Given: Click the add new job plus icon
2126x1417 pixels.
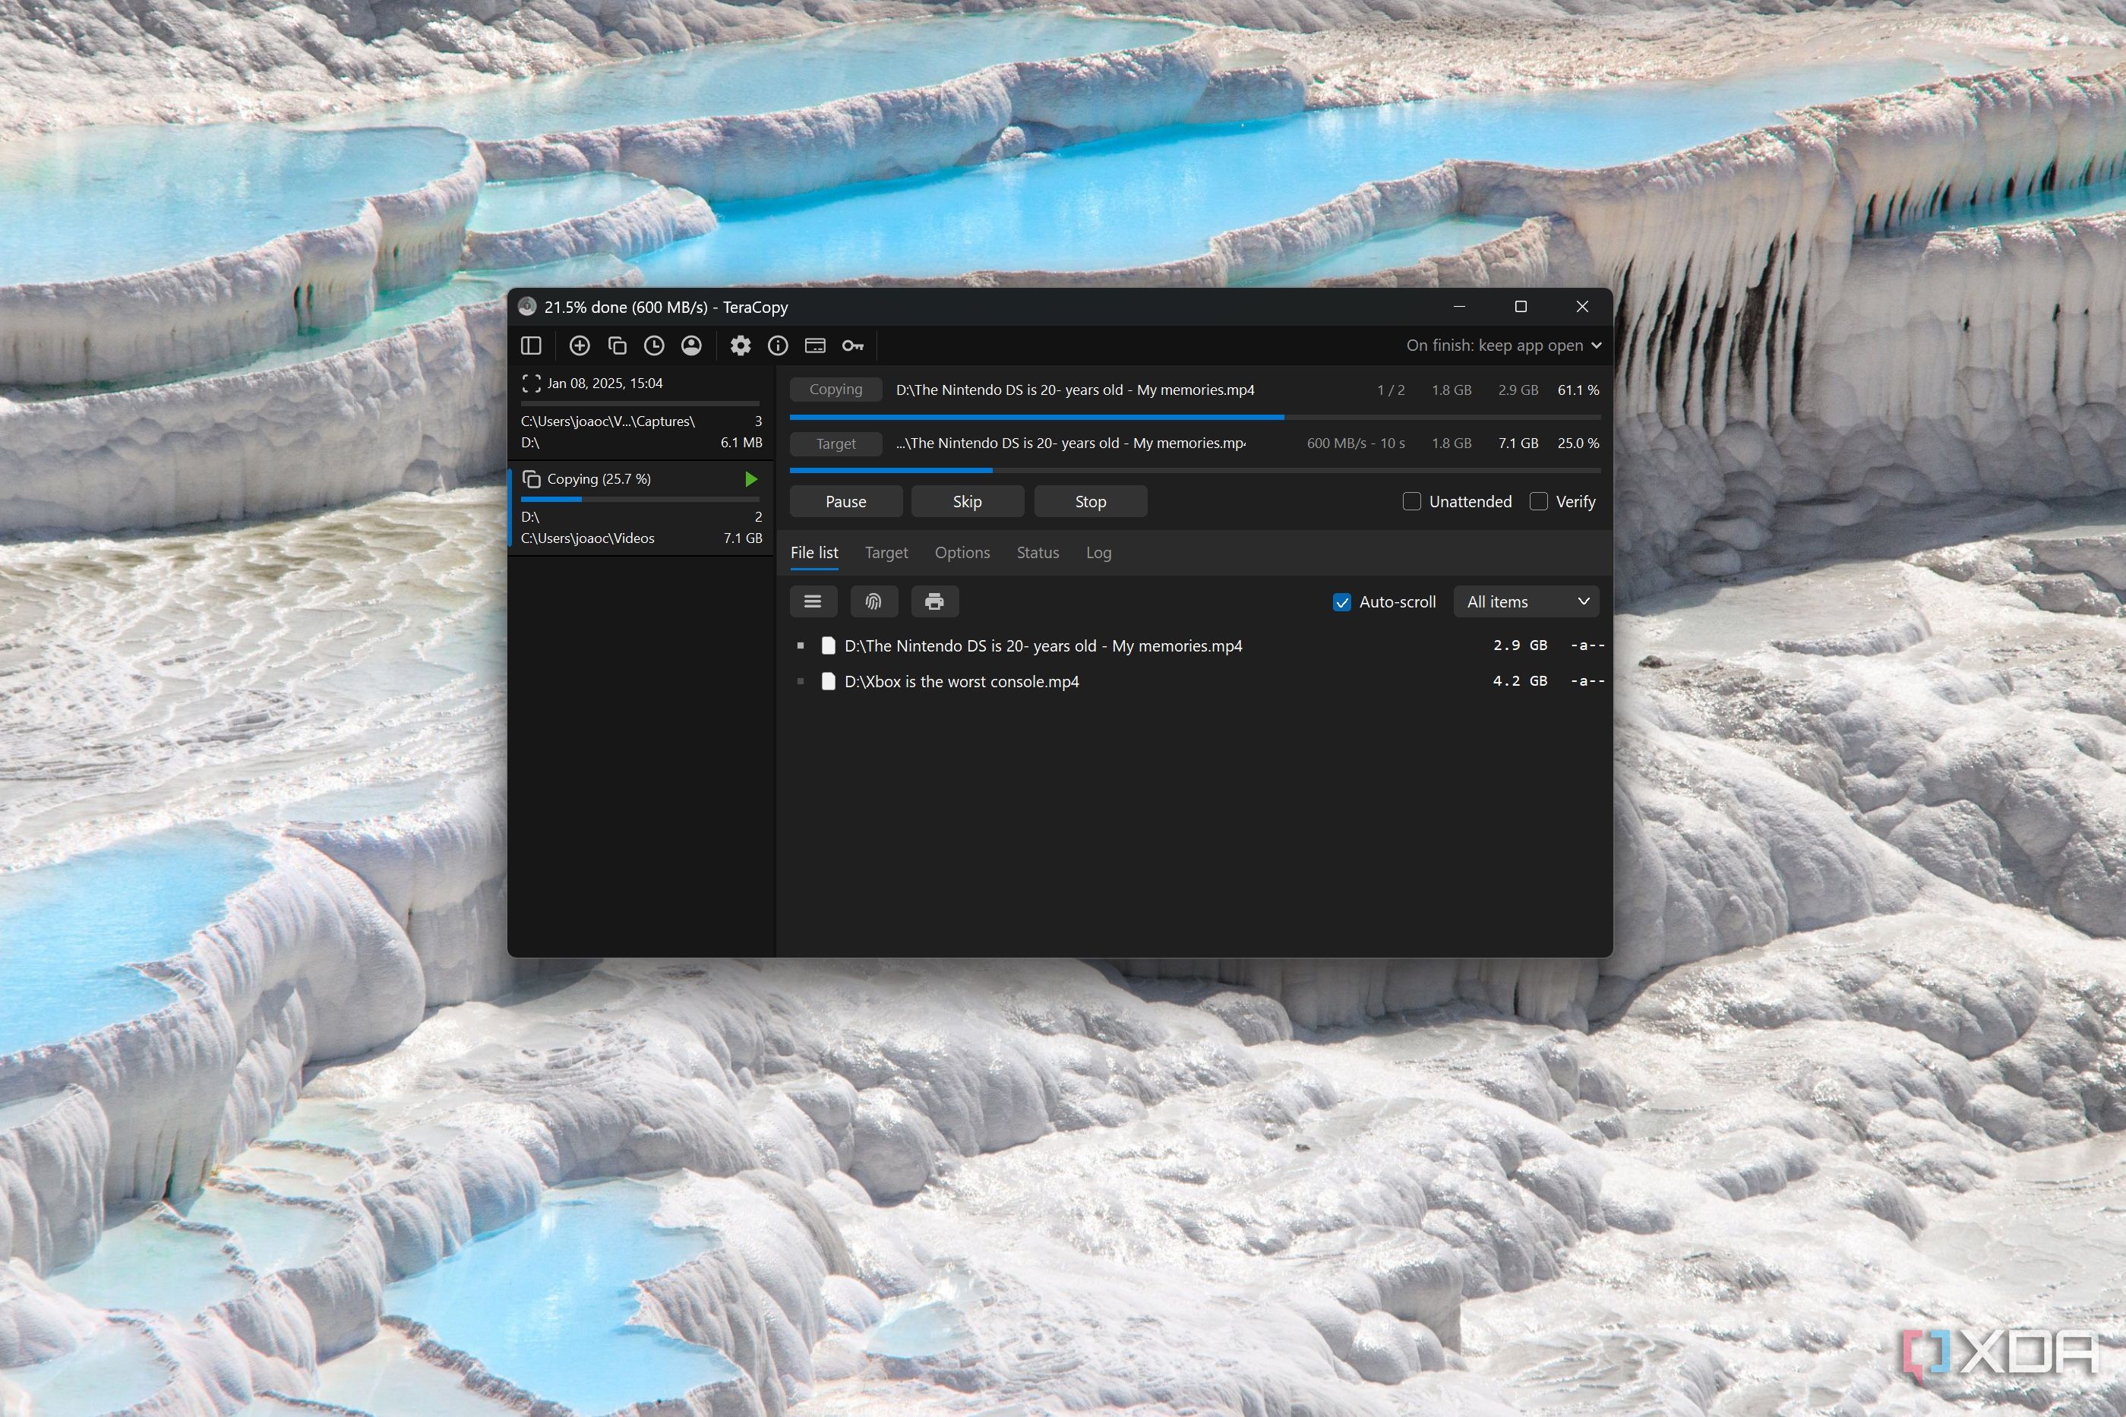Looking at the screenshot, I should 580,346.
